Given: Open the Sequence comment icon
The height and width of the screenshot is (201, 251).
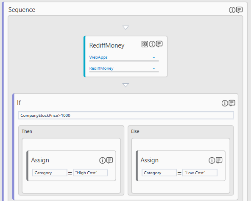Looking at the screenshot, I should pyautogui.click(x=239, y=10).
